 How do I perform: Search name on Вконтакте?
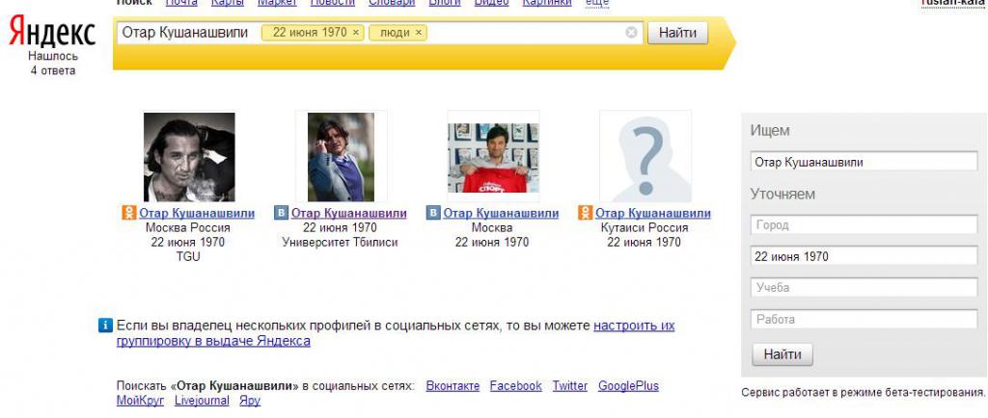[x=453, y=386]
